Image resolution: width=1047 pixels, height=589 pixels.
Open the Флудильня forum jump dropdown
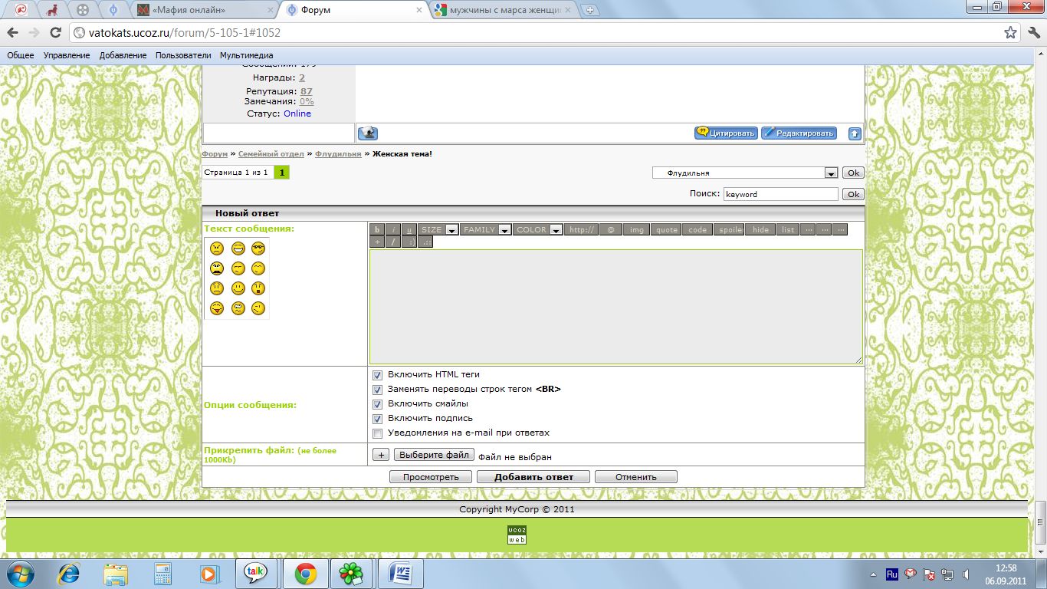744,173
